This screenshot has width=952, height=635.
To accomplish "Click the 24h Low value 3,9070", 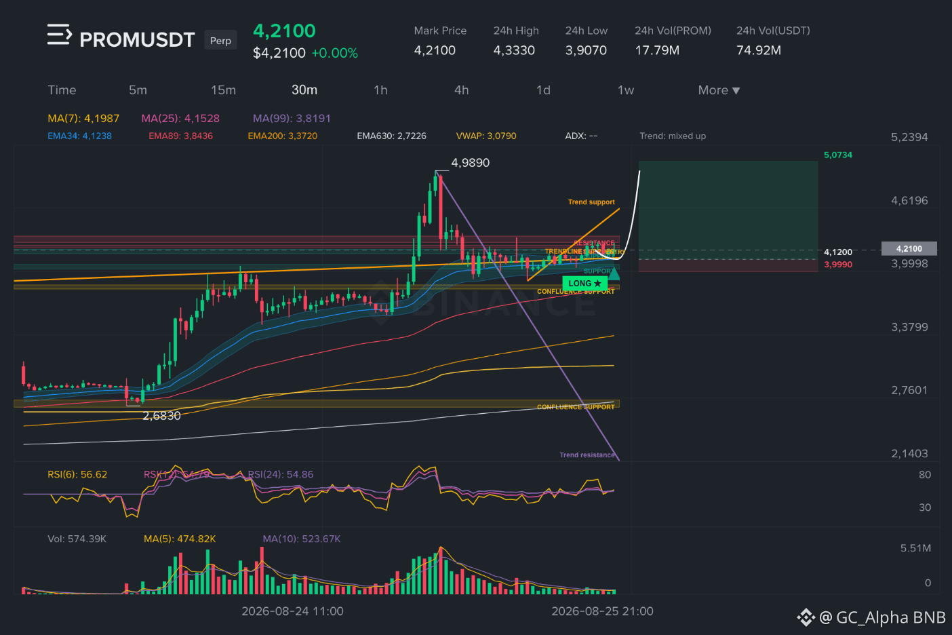I will tap(586, 50).
